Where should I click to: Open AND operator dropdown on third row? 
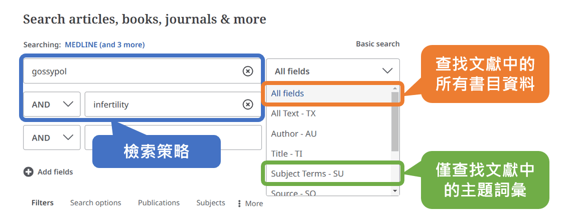(52, 137)
